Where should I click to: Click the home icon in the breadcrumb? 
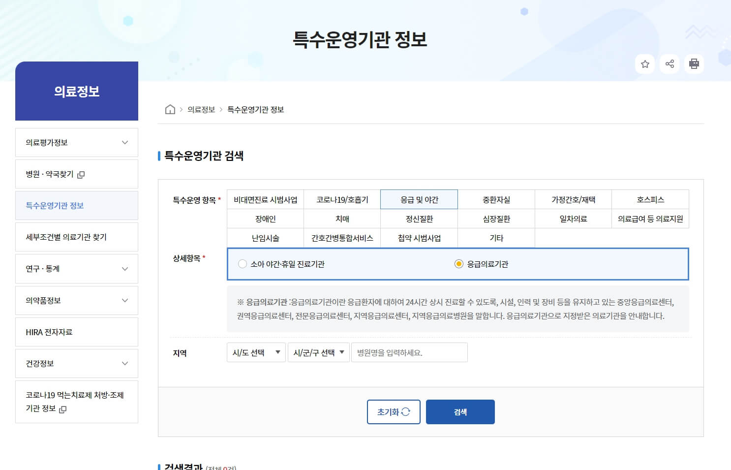169,109
